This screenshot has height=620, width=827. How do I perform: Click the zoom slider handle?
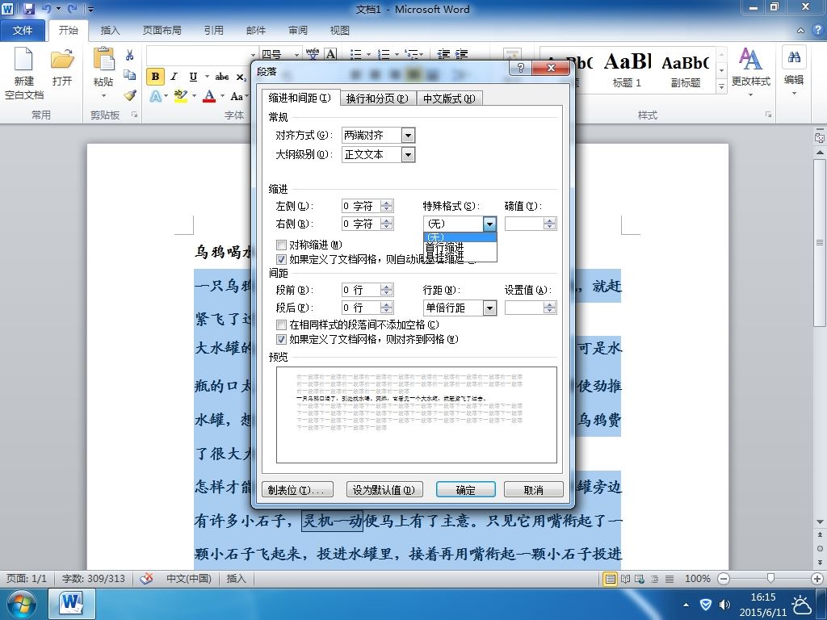pos(770,579)
